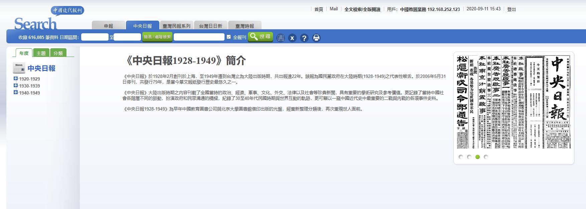
Task: Switch to the 申報 newspaper tab
Action: click(x=108, y=26)
